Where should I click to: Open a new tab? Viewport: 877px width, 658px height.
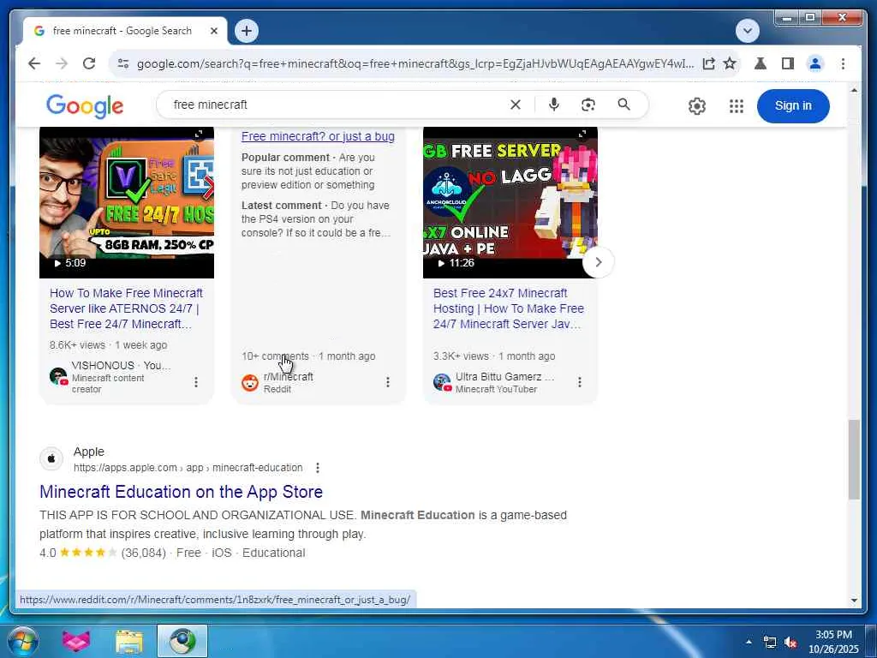247,31
